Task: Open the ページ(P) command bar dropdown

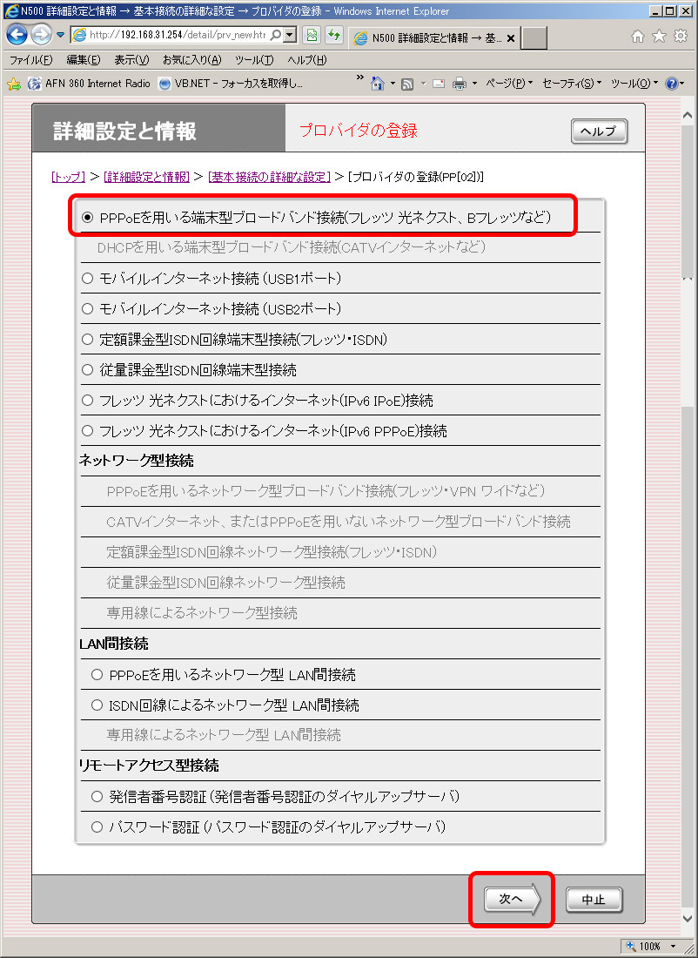Action: [508, 83]
